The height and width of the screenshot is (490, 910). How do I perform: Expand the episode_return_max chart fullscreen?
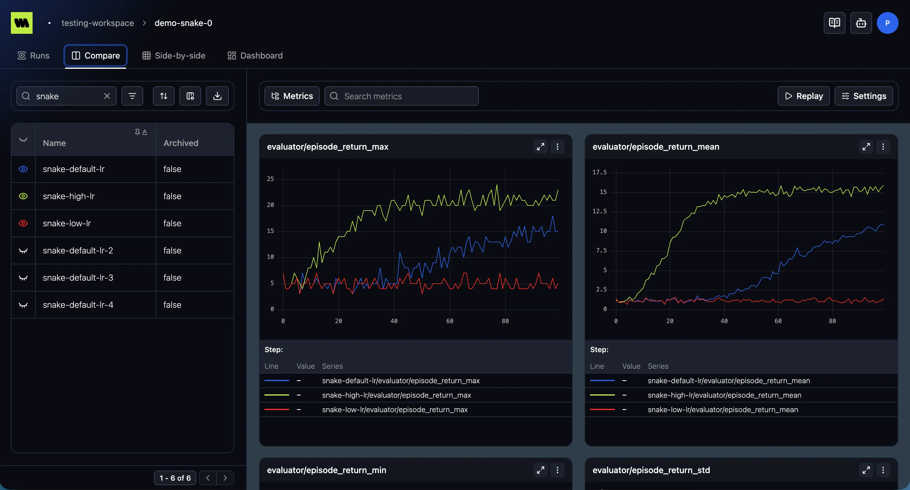pyautogui.click(x=541, y=147)
